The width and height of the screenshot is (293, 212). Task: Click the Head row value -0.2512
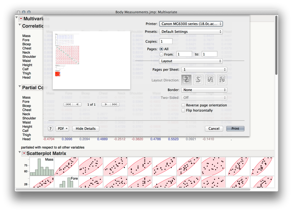pos(119,139)
